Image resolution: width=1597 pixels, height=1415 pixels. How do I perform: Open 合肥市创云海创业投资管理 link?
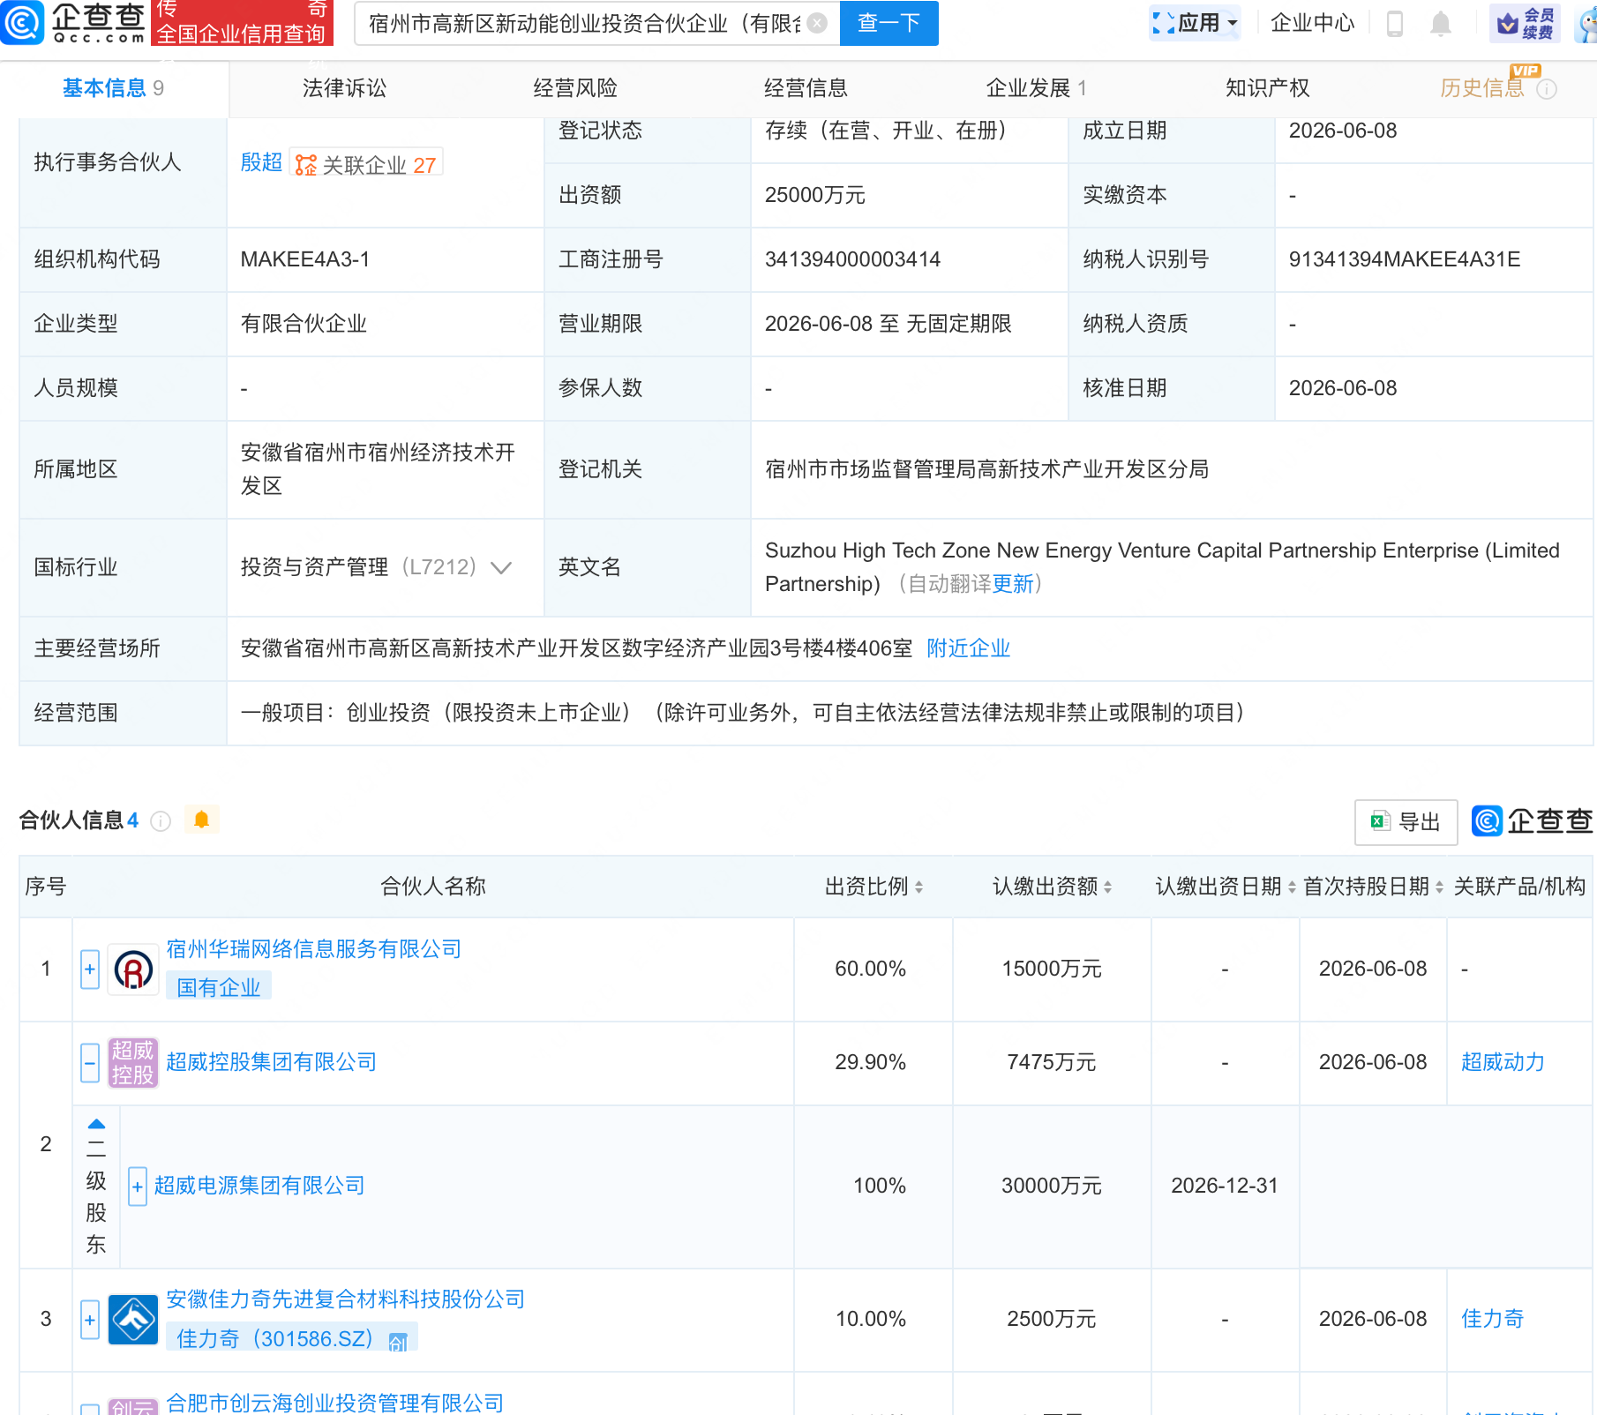point(335,1403)
